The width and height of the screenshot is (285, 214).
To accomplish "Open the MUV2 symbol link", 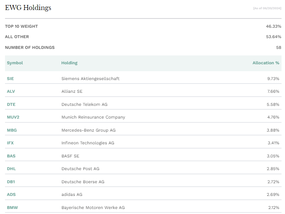I will 13,117.
